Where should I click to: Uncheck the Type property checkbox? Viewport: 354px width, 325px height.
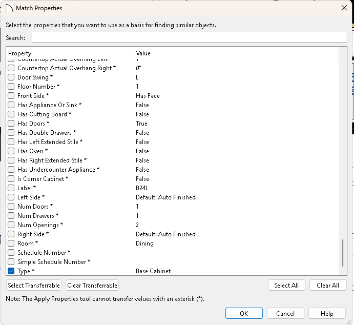point(11,271)
